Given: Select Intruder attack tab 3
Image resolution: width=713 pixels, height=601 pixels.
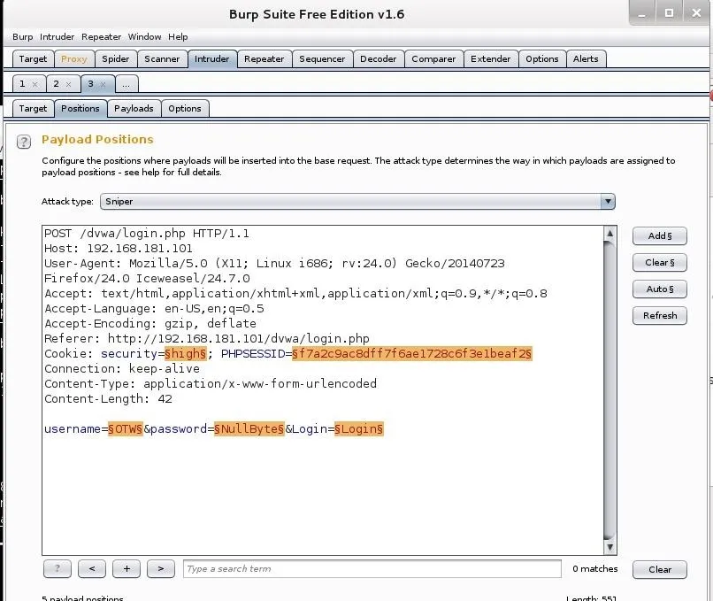Looking at the screenshot, I should [90, 84].
